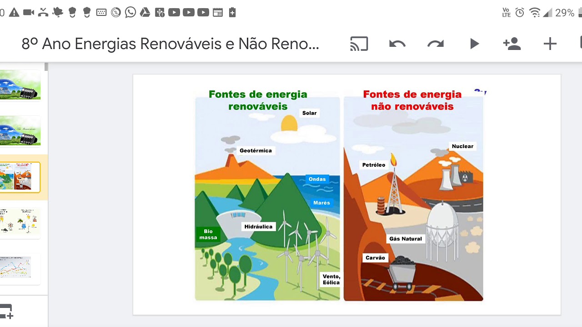
Task: Redo the last action
Action: (x=436, y=44)
